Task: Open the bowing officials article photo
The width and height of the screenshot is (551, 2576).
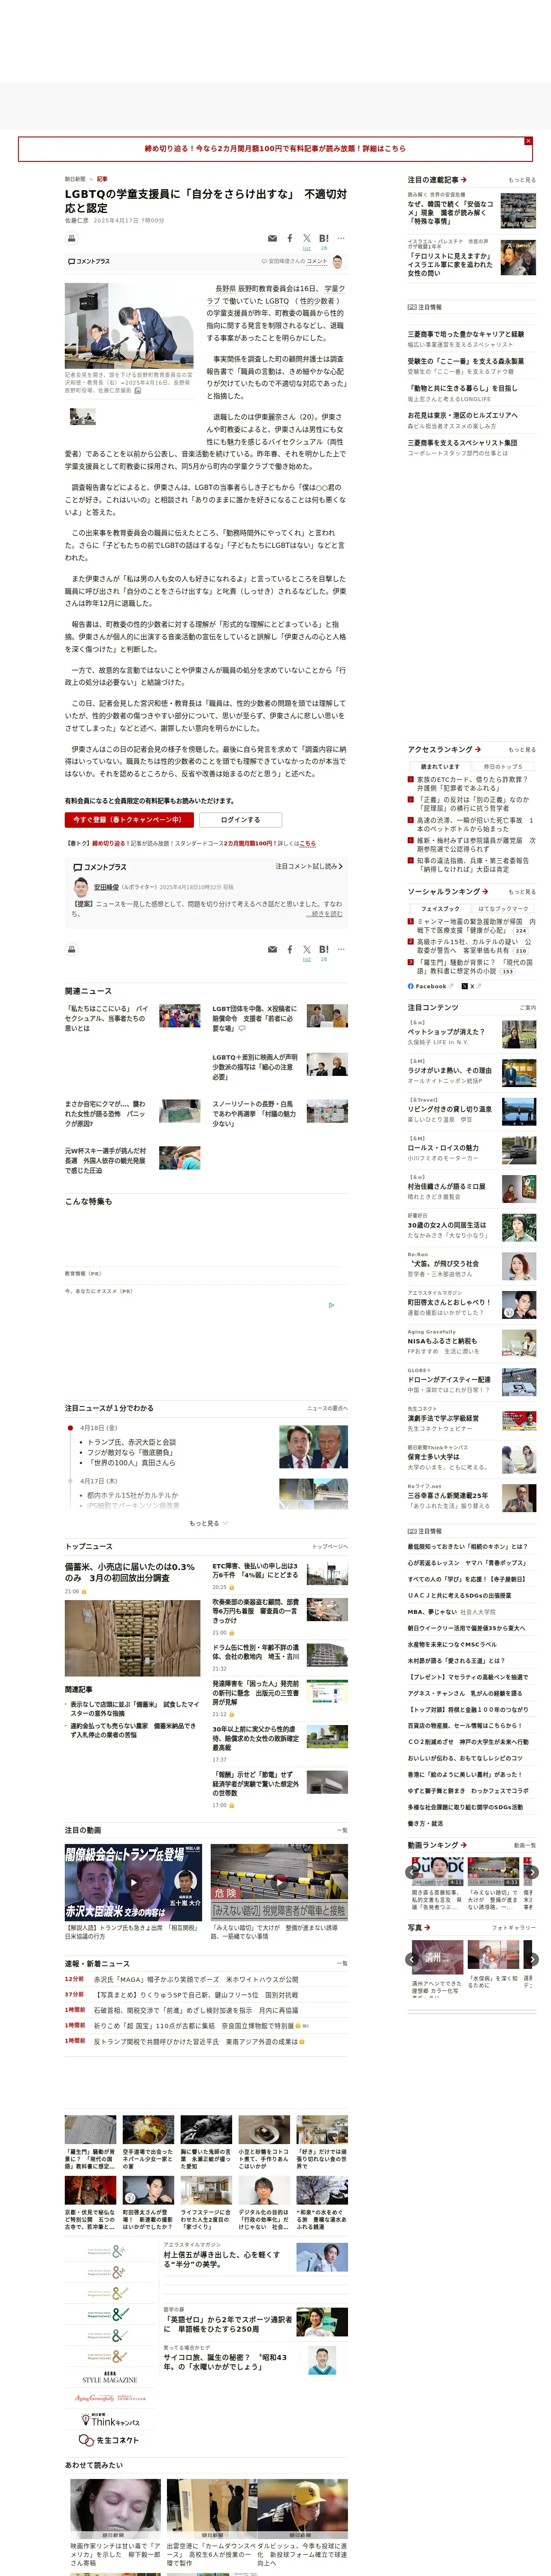Action: click(129, 326)
